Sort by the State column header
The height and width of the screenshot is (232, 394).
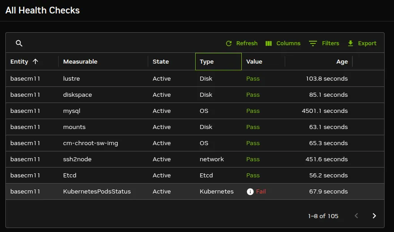pos(161,61)
